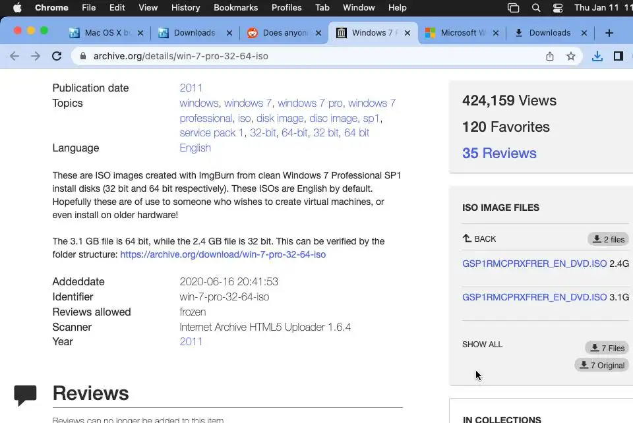Click Publication date 2011 link
The width and height of the screenshot is (633, 423).
pyautogui.click(x=191, y=88)
